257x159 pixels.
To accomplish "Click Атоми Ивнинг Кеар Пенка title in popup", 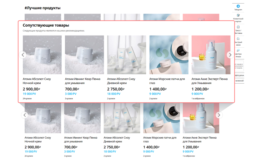I will coord(82,81).
